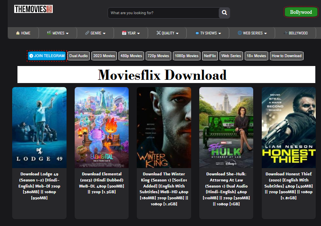The image size is (321, 226).
Task: Open the QUALITY menu label
Action: (x=168, y=33)
